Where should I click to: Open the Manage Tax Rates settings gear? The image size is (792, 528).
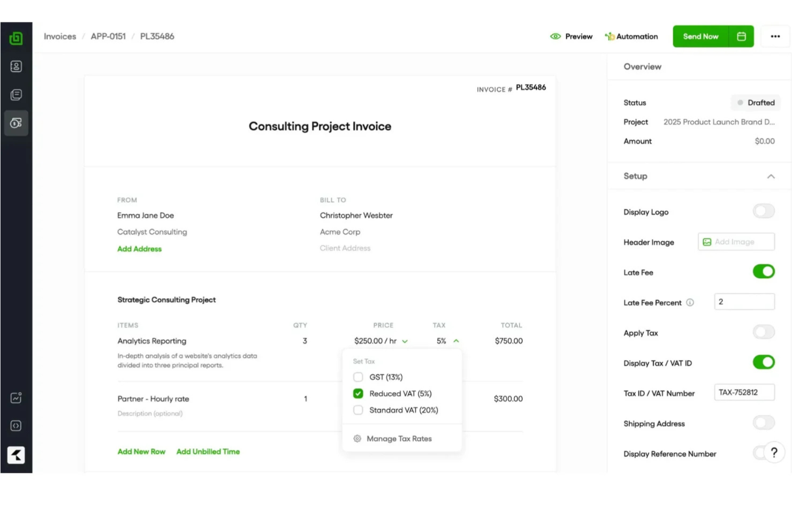click(x=357, y=438)
